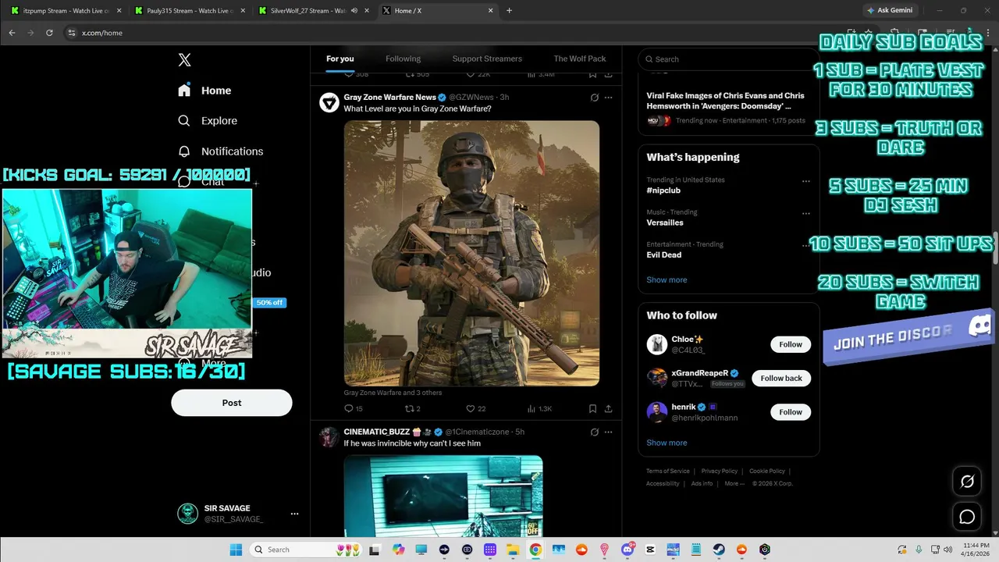The width and height of the screenshot is (999, 562).
Task: Open the Messages floating chat button
Action: (967, 517)
